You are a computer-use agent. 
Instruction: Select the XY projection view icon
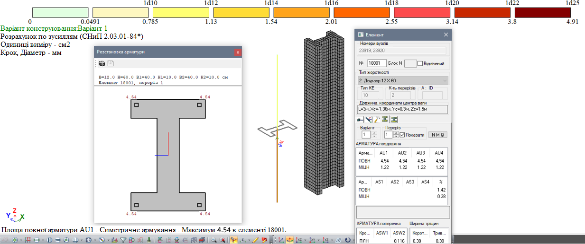[313, 240]
